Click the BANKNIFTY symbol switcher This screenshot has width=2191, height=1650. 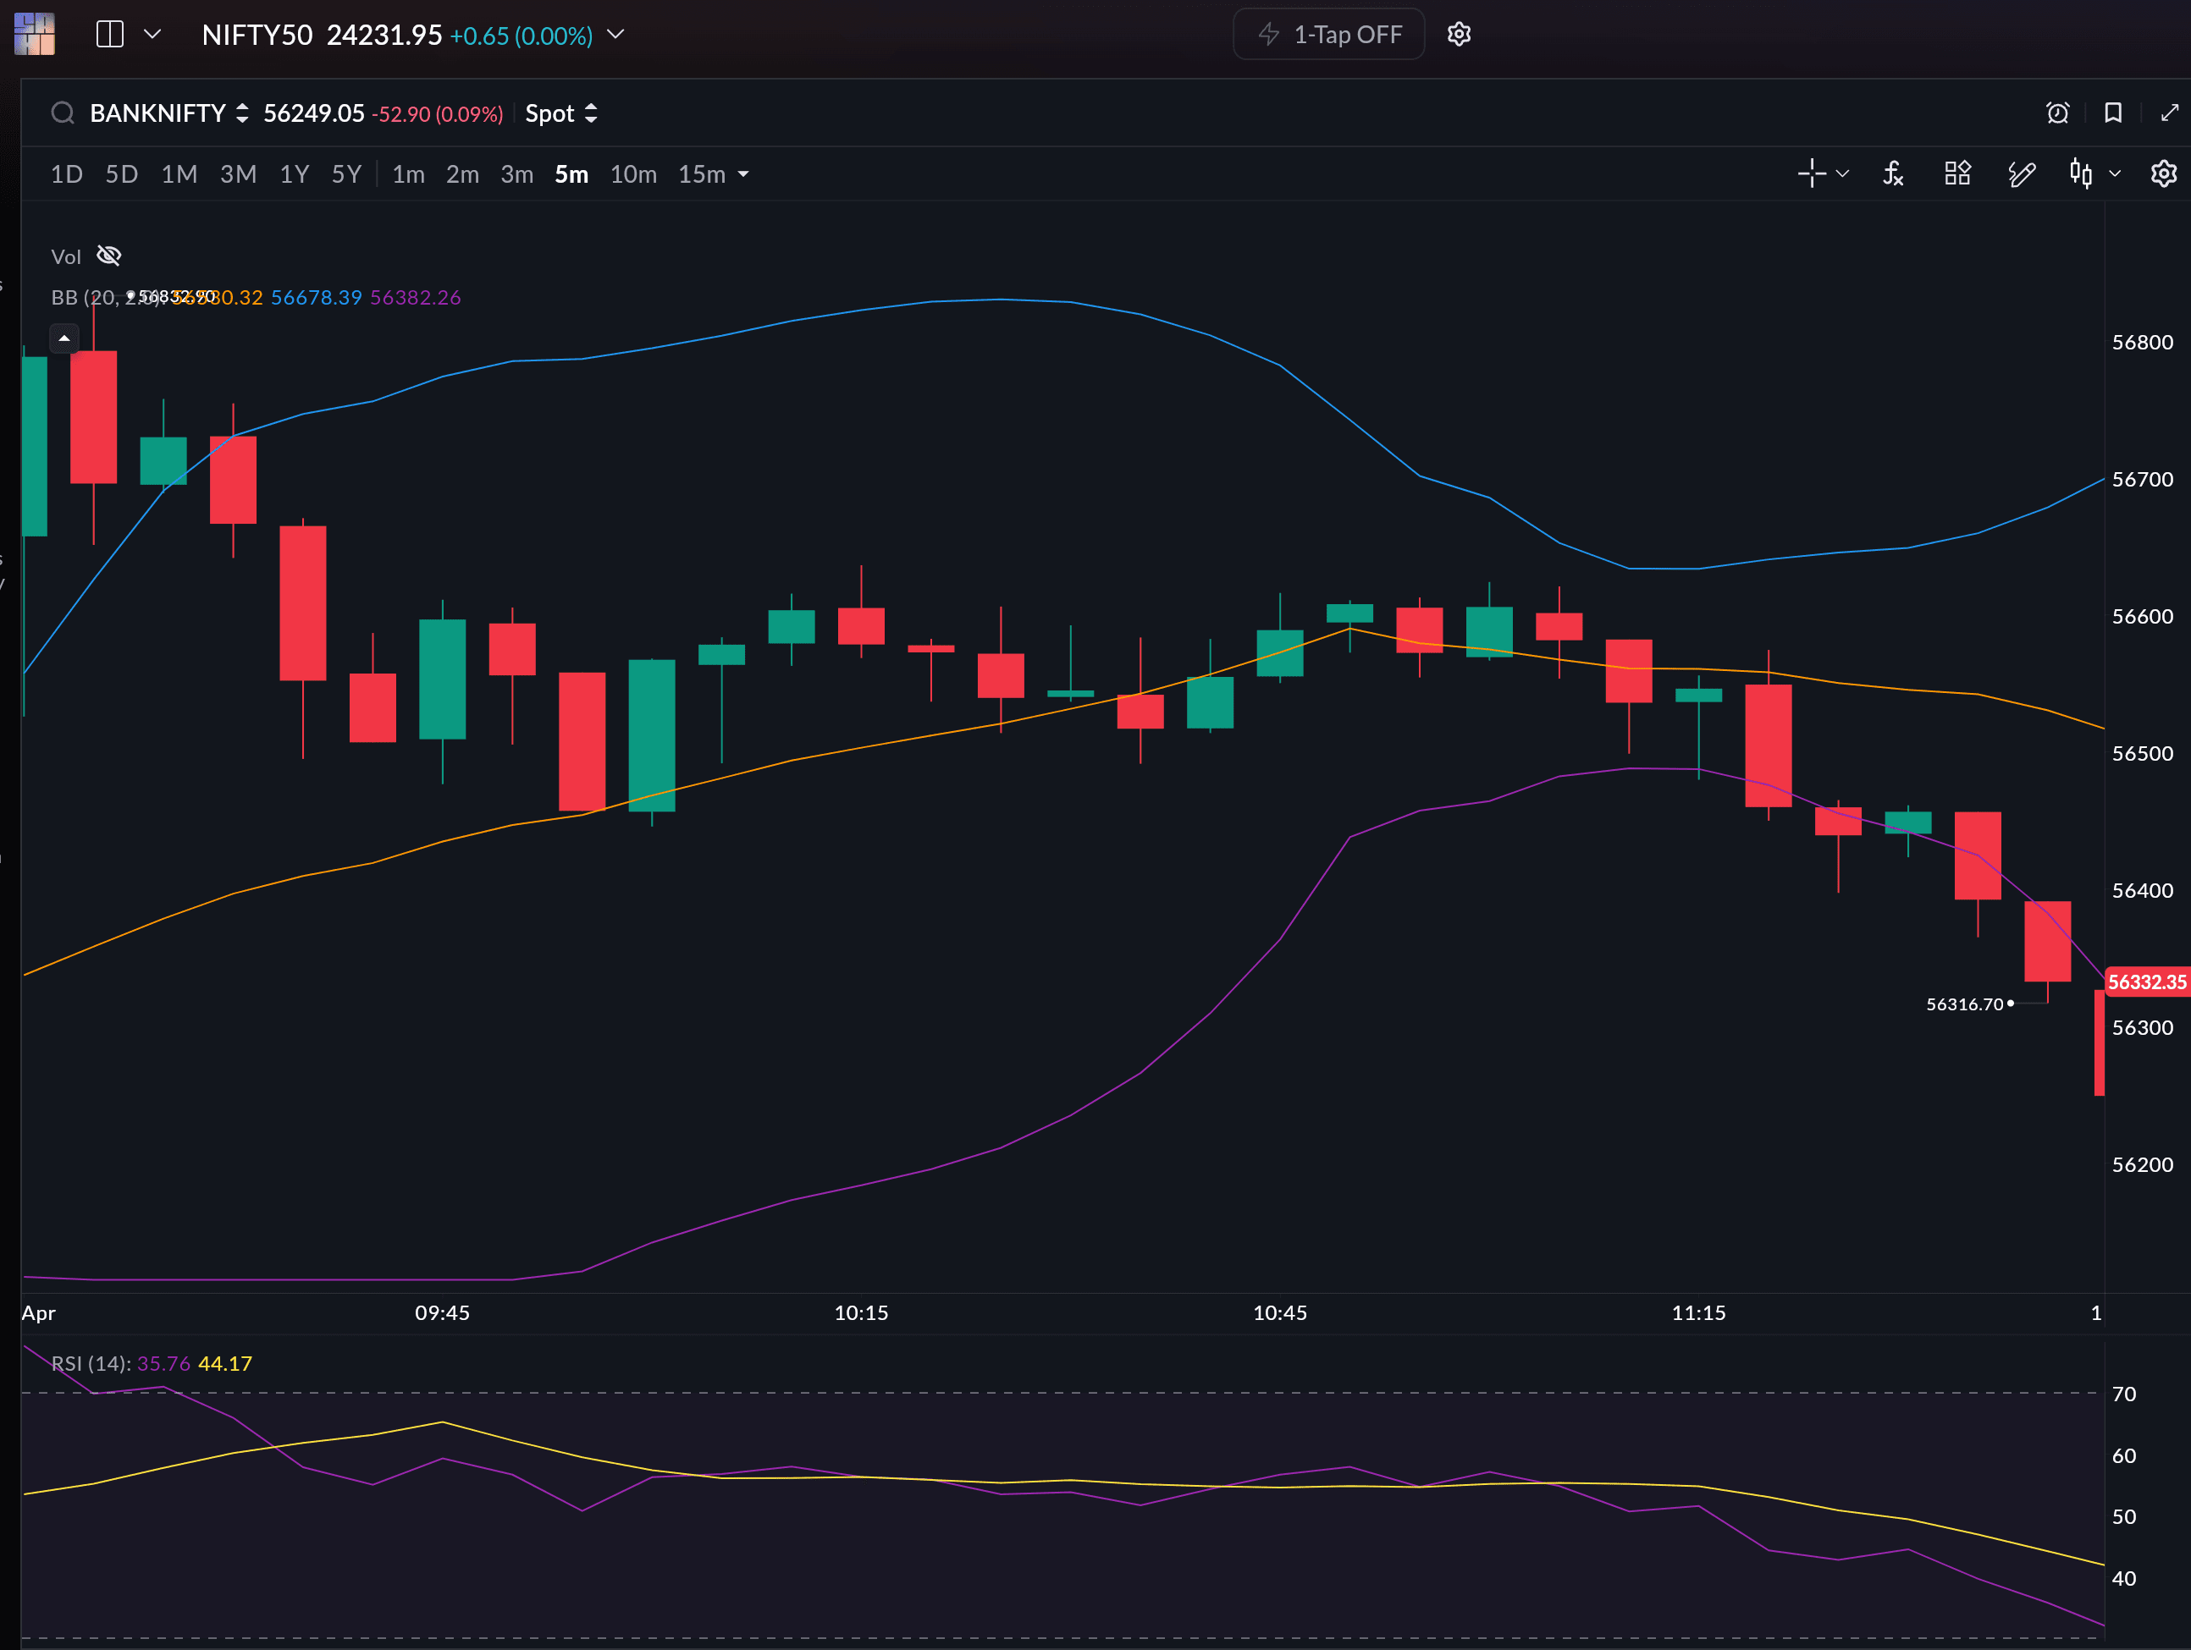click(168, 114)
